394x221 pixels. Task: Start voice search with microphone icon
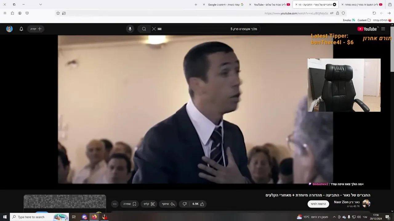tap(130, 29)
